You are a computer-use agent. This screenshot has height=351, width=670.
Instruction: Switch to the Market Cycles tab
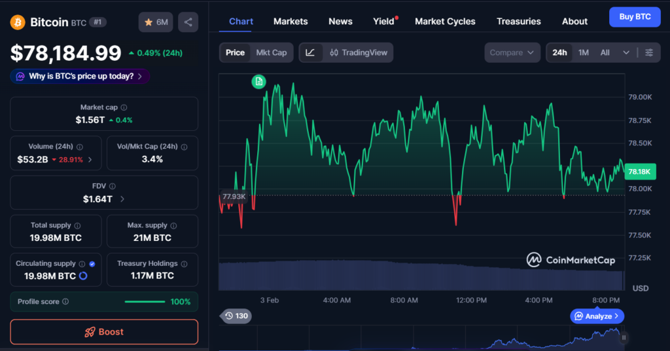click(x=445, y=21)
